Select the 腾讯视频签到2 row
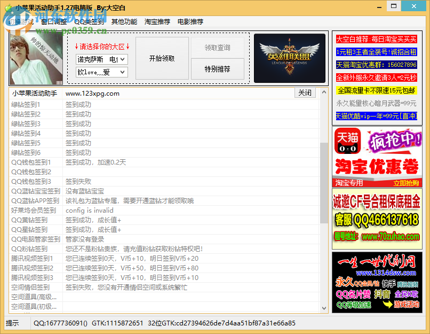 click(x=164, y=268)
